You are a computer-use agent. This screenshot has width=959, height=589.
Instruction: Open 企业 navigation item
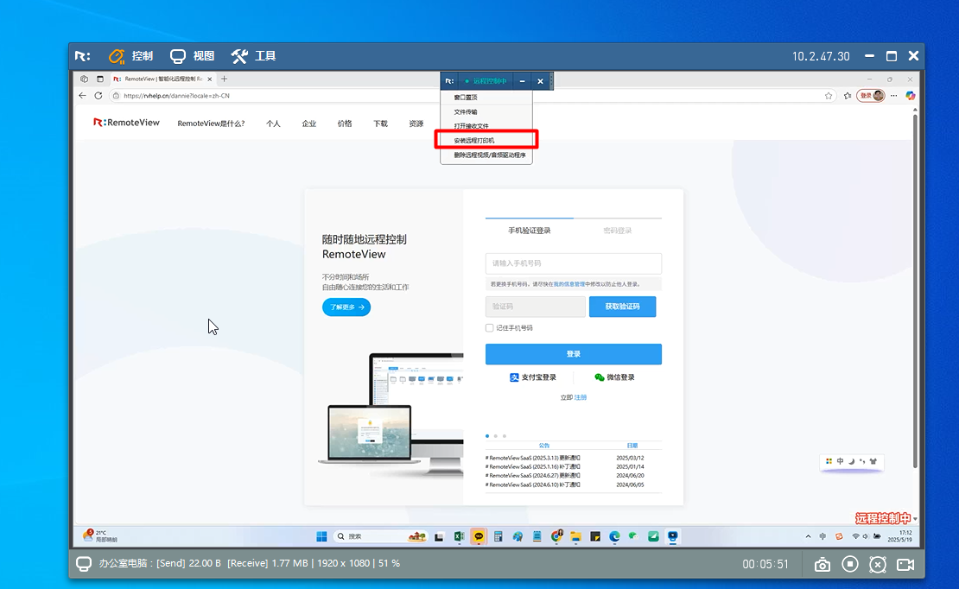308,123
